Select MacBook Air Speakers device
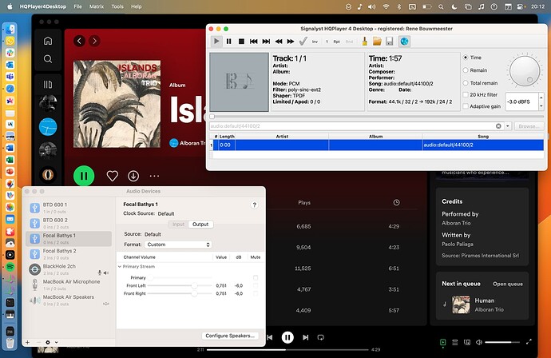This screenshot has height=358, width=551. point(69,300)
